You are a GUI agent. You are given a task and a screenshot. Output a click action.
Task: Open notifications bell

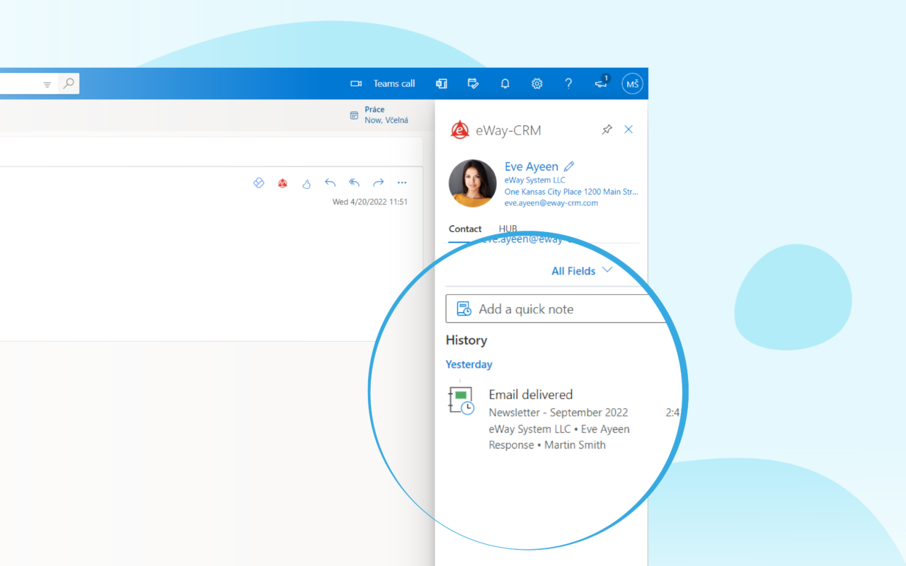(x=505, y=83)
